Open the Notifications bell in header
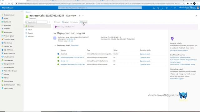 (162, 8)
